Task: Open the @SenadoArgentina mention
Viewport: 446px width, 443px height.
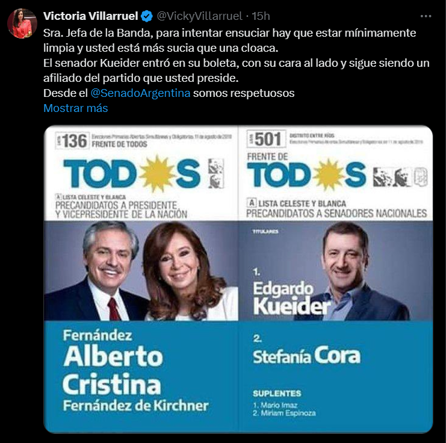Action: point(140,93)
